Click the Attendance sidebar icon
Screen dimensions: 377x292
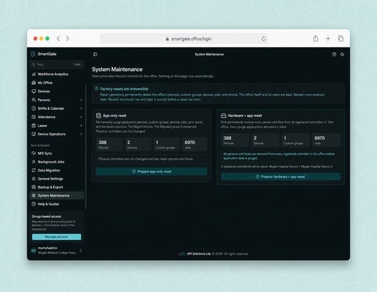(33, 117)
